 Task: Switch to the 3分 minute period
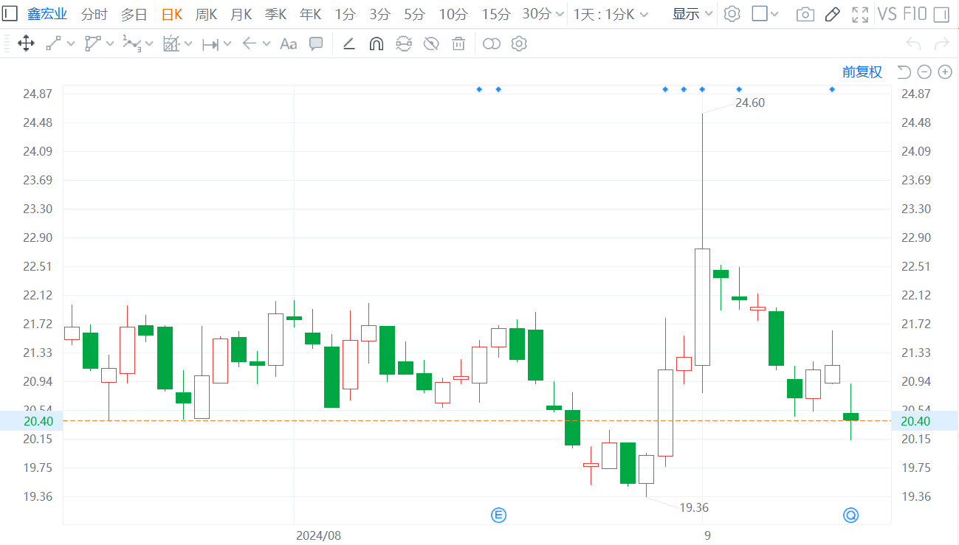(x=379, y=14)
